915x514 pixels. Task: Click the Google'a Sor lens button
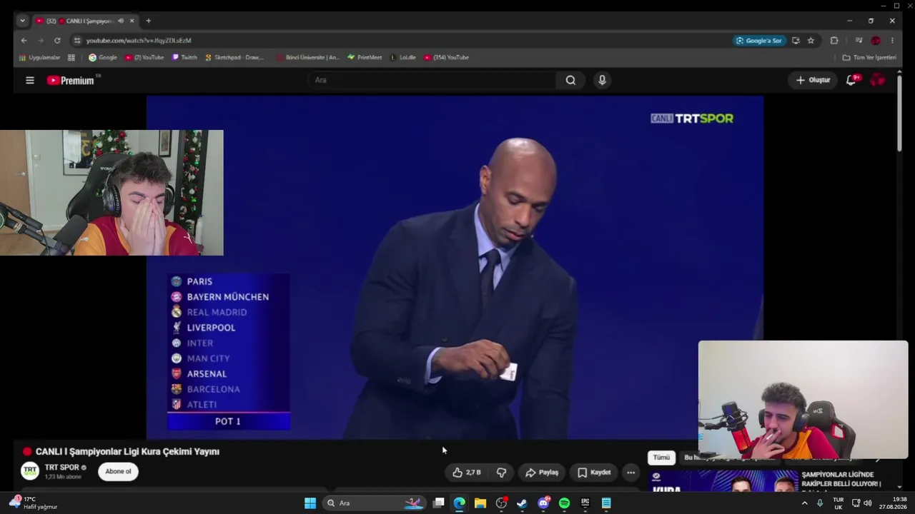tap(759, 41)
